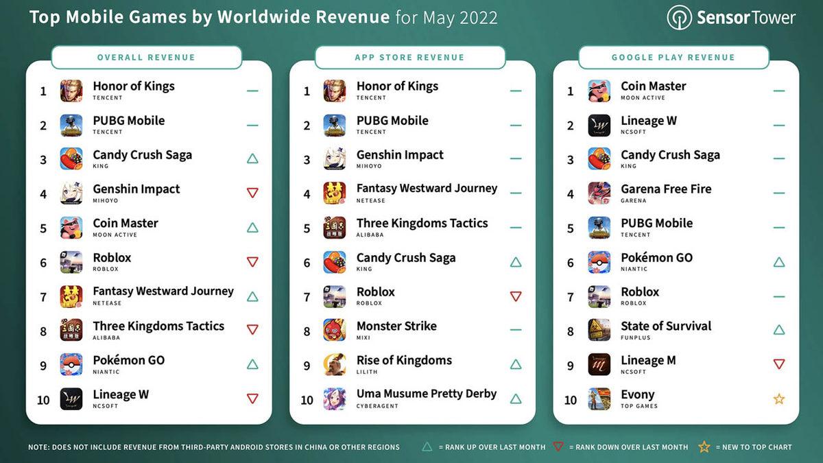Open the Google Play Revenue tab
The width and height of the screenshot is (823, 463).
click(673, 58)
